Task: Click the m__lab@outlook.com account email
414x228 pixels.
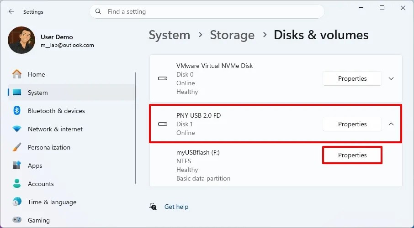Action: tap(67, 45)
